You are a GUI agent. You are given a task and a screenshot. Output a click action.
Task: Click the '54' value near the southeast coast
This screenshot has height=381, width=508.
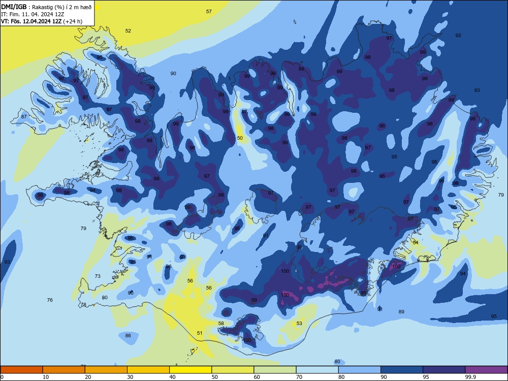[x=416, y=242]
